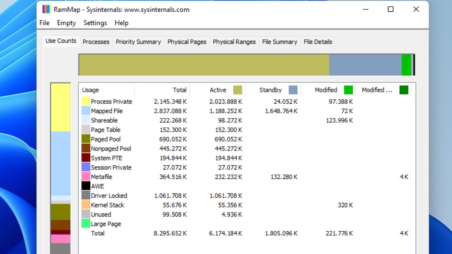Switch to the File Details tab
Image resolution: width=452 pixels, height=254 pixels.
[x=317, y=41]
